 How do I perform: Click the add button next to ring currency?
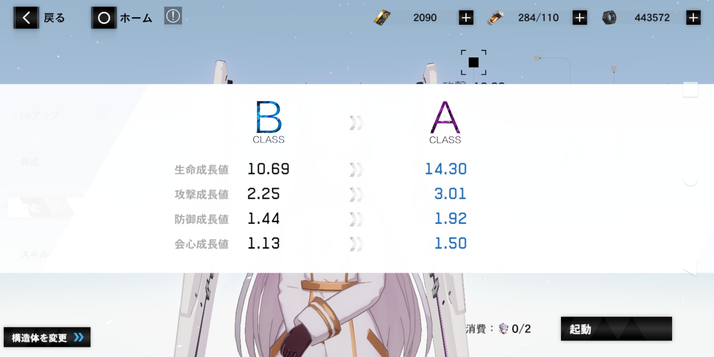pos(692,18)
